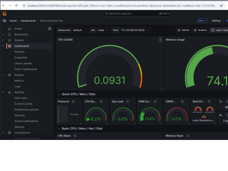
Task: Expand the Starred section chevron
Action: [x=3, y=40]
